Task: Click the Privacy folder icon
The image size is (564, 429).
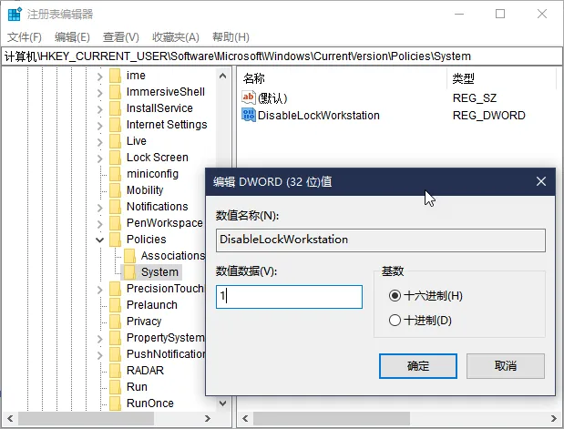Action: coord(115,322)
